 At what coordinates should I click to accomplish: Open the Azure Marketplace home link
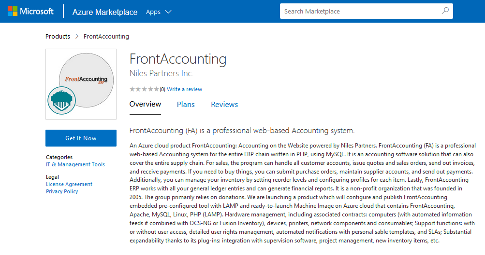tap(105, 12)
